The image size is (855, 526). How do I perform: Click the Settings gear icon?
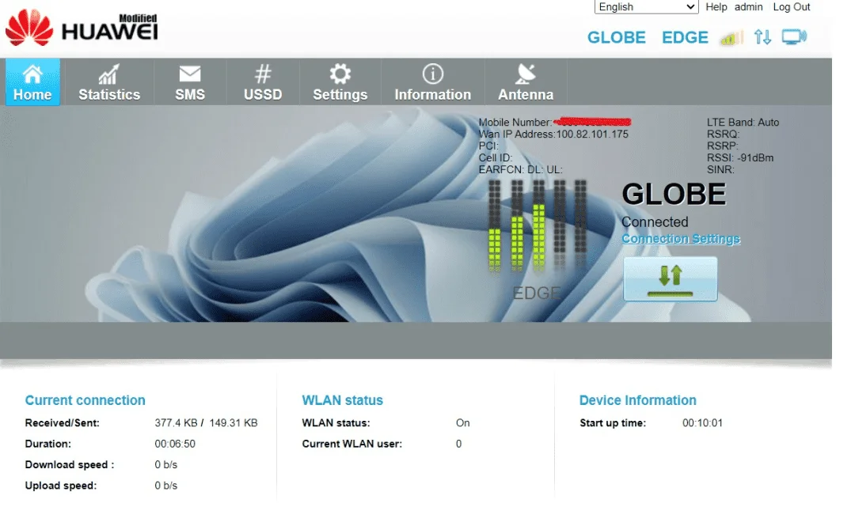pos(340,74)
